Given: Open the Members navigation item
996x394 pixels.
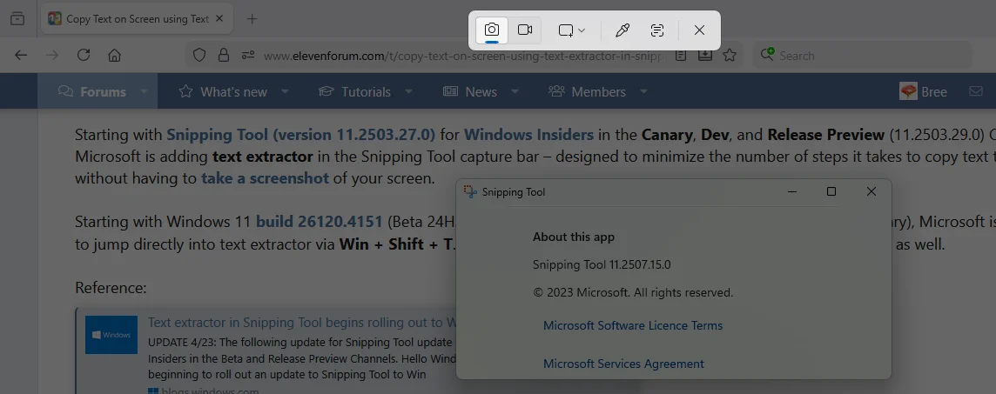Looking at the screenshot, I should [588, 91].
